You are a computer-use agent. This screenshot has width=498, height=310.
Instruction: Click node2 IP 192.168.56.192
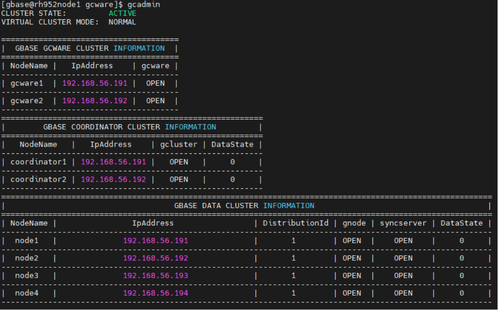pos(155,258)
